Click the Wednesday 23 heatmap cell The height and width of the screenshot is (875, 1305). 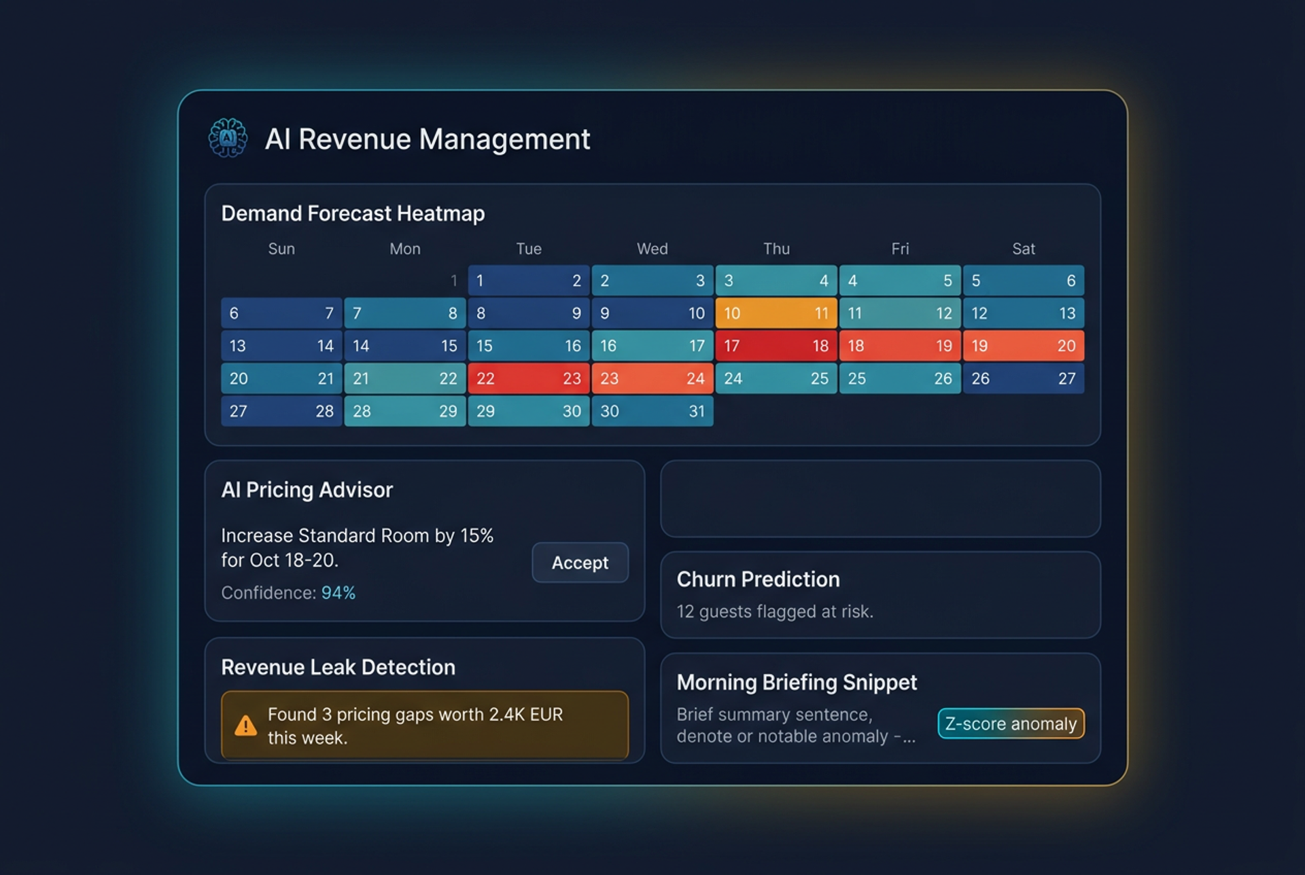(652, 378)
